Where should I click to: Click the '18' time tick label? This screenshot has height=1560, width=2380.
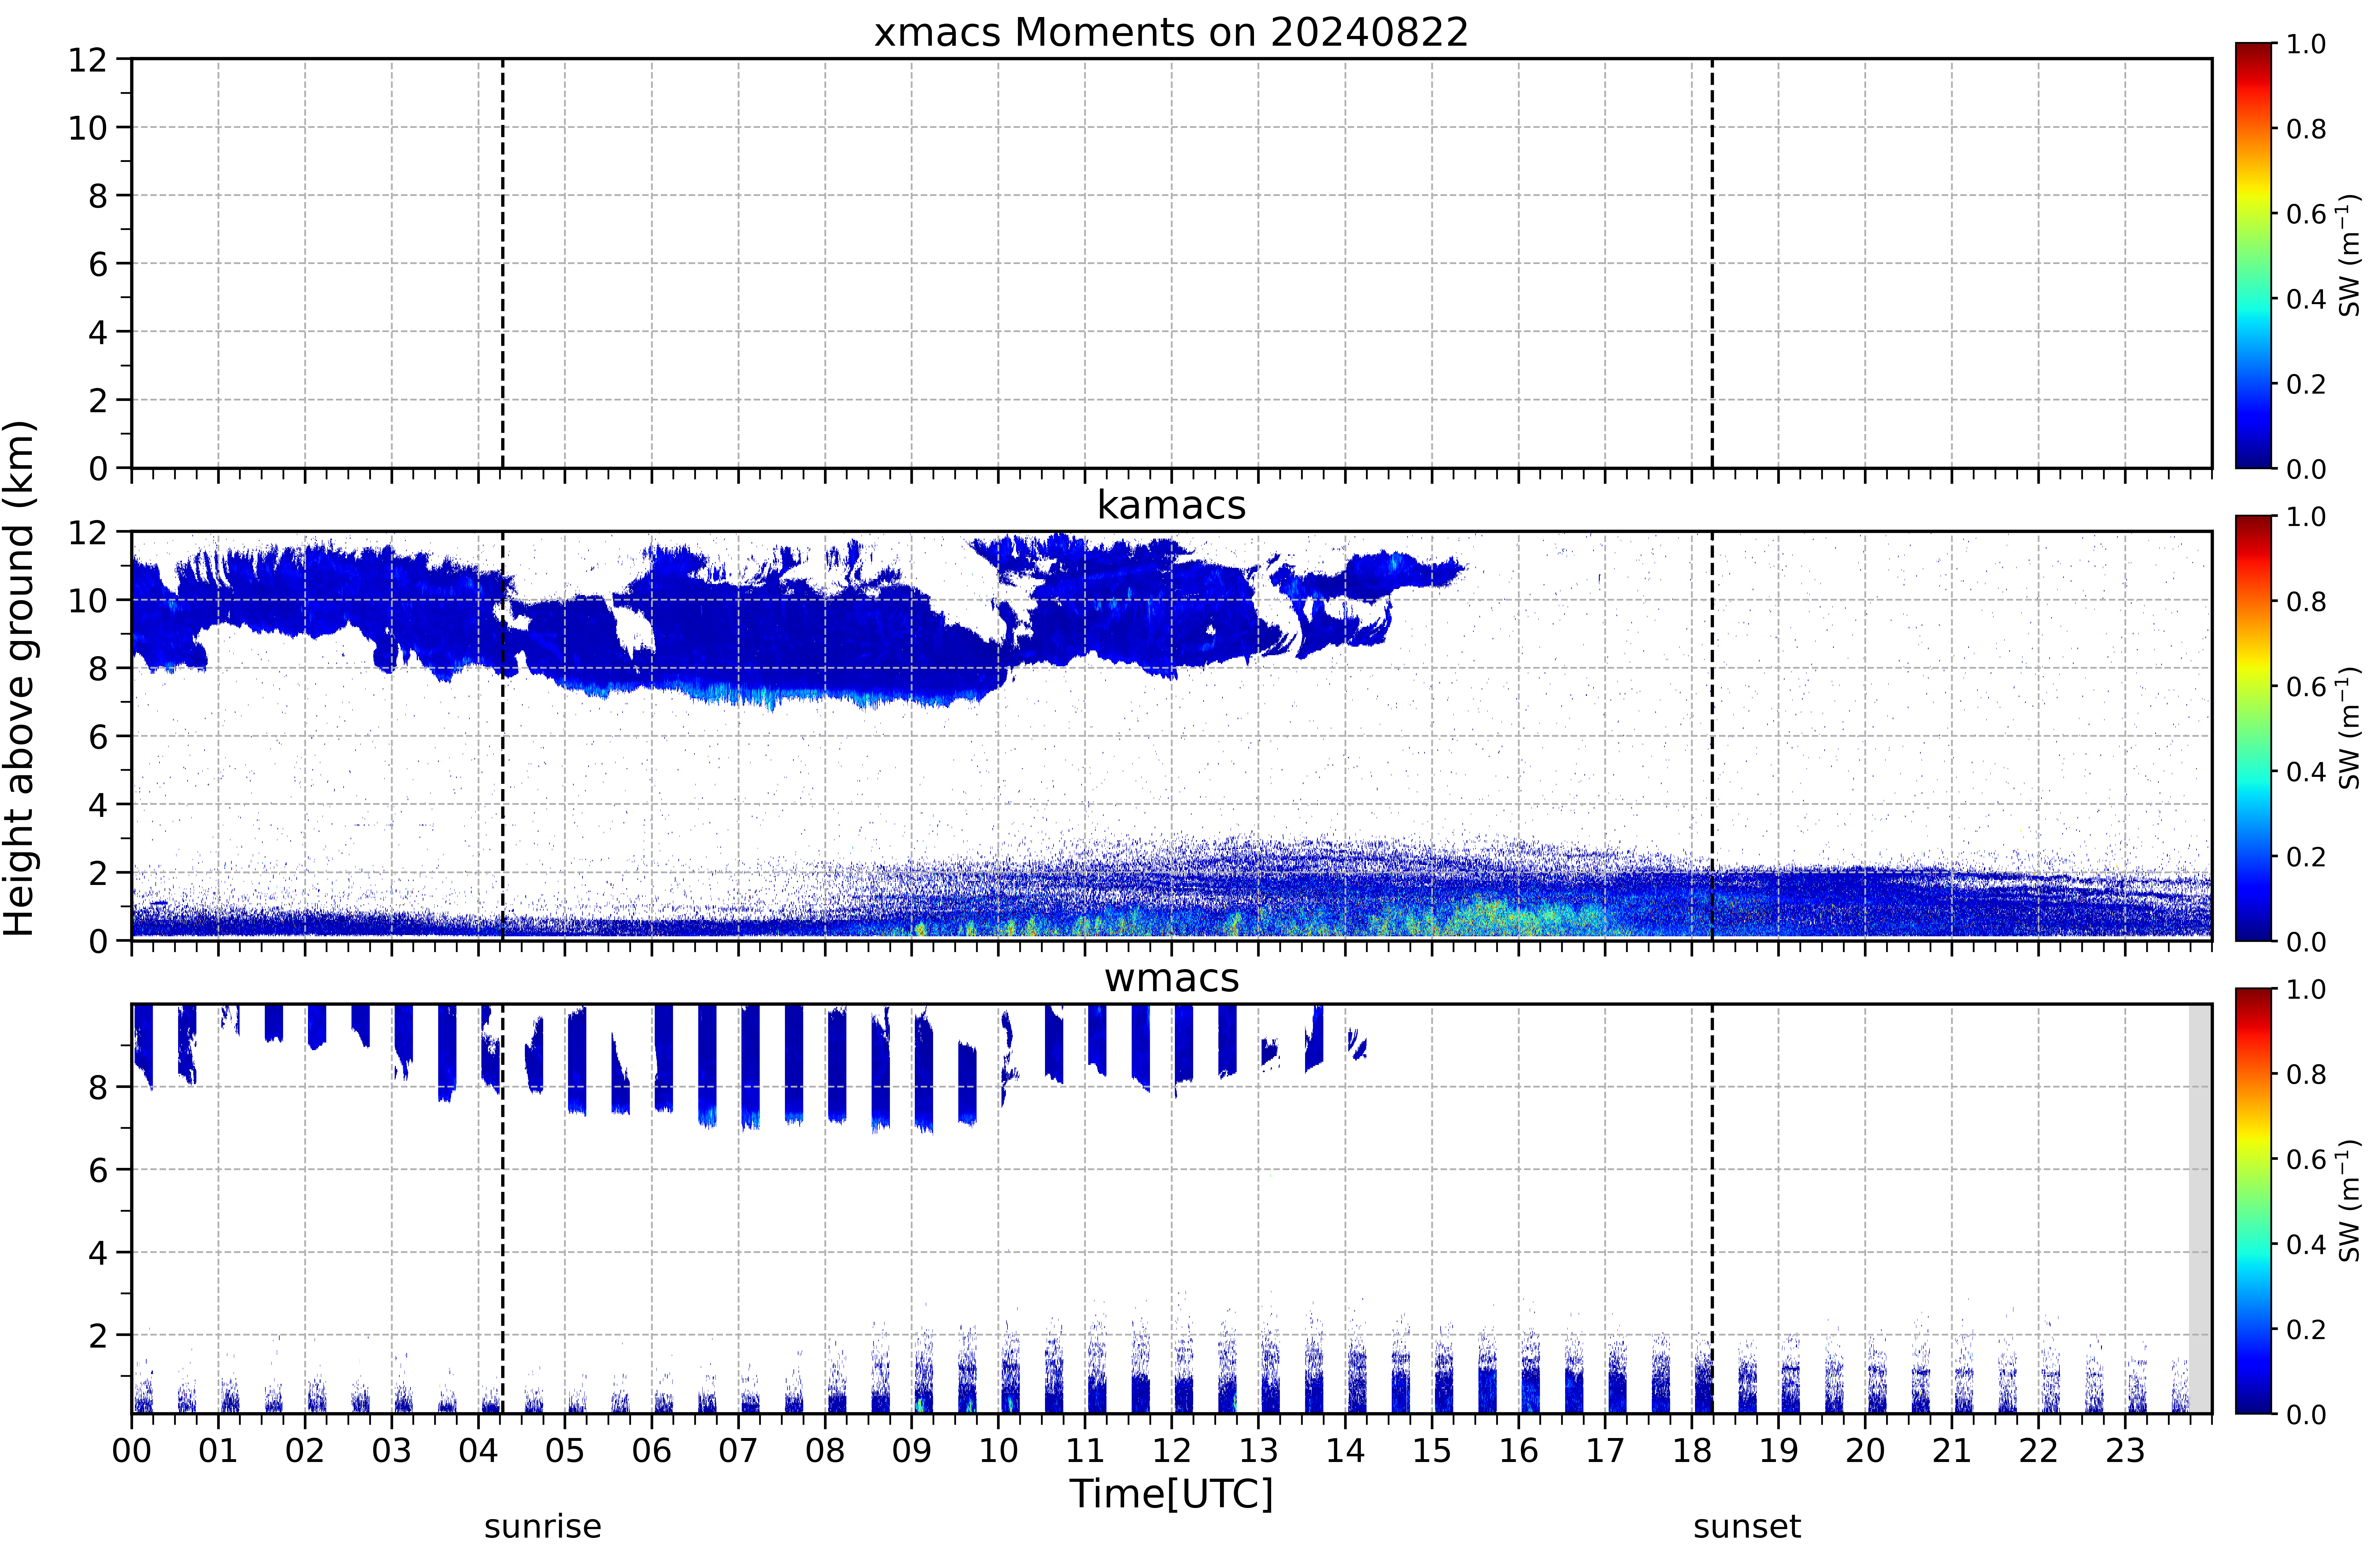[x=1692, y=1451]
